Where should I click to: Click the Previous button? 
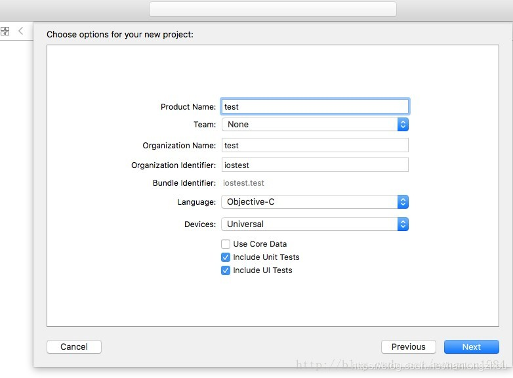tap(408, 347)
